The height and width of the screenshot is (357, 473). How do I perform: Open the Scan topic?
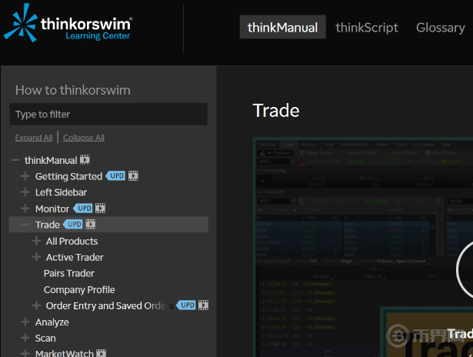click(45, 338)
